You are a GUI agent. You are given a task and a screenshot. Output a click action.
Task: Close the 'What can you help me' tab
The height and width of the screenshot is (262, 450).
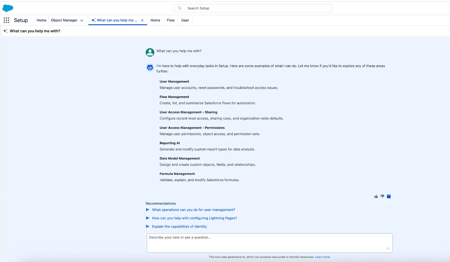click(142, 20)
